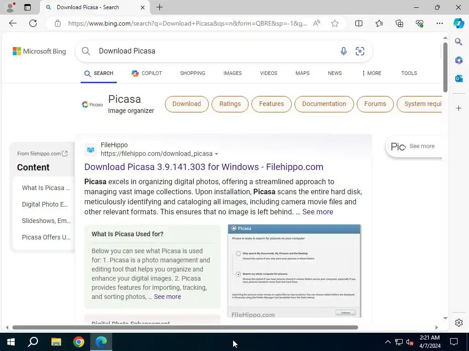Screen dimensions: 469x351
Task: Click the Bing search magnifier icon
Action: [x=86, y=51]
